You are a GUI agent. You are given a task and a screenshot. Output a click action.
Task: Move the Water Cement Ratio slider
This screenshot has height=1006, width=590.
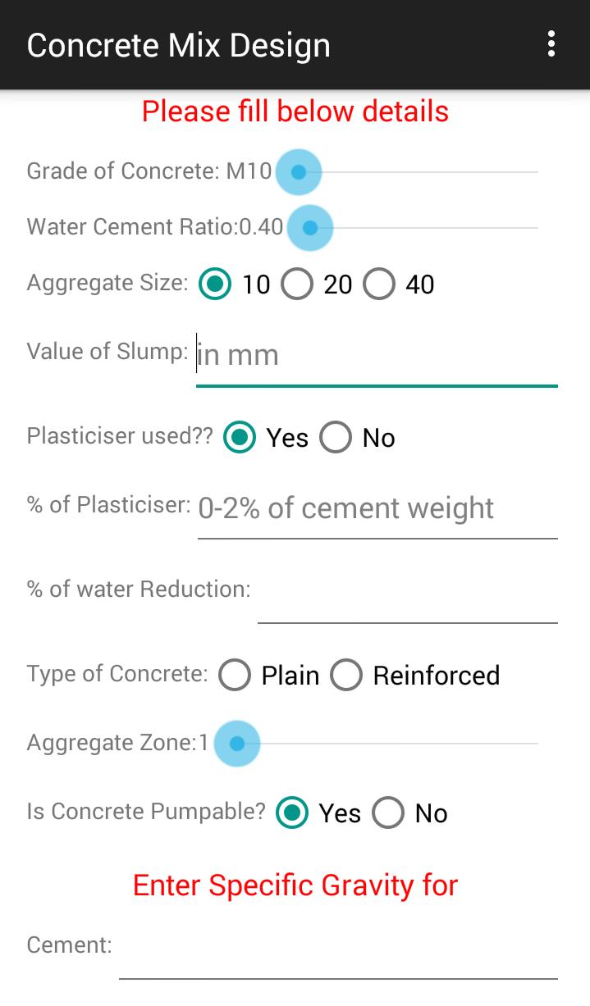[x=309, y=227]
